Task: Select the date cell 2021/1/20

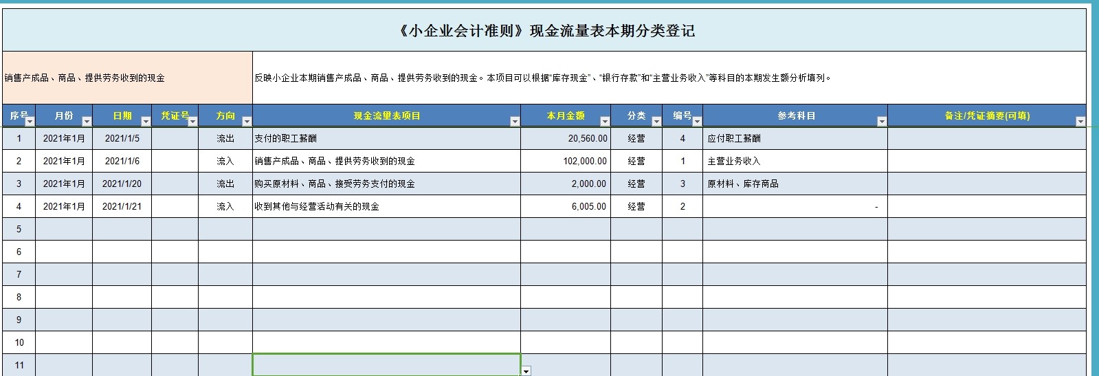Action: [x=122, y=184]
